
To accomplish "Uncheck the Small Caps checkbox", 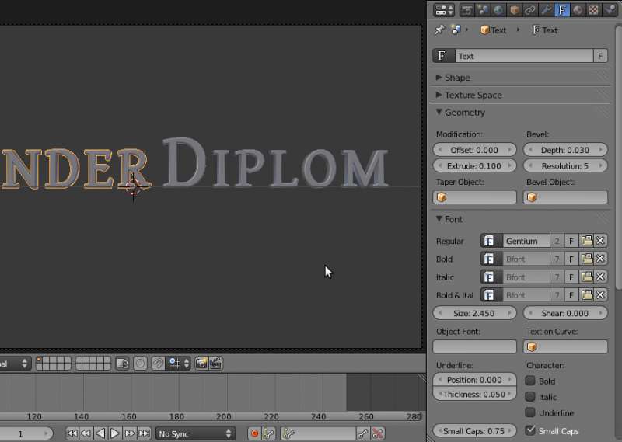I will coord(530,430).
